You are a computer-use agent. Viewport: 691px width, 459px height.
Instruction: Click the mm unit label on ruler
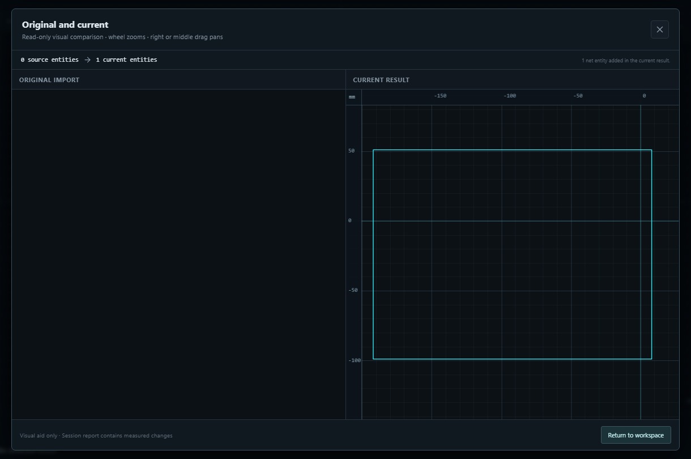pos(352,97)
